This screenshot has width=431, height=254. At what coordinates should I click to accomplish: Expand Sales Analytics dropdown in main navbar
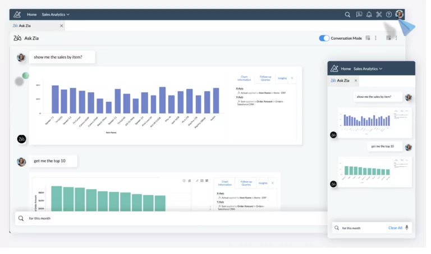point(56,15)
